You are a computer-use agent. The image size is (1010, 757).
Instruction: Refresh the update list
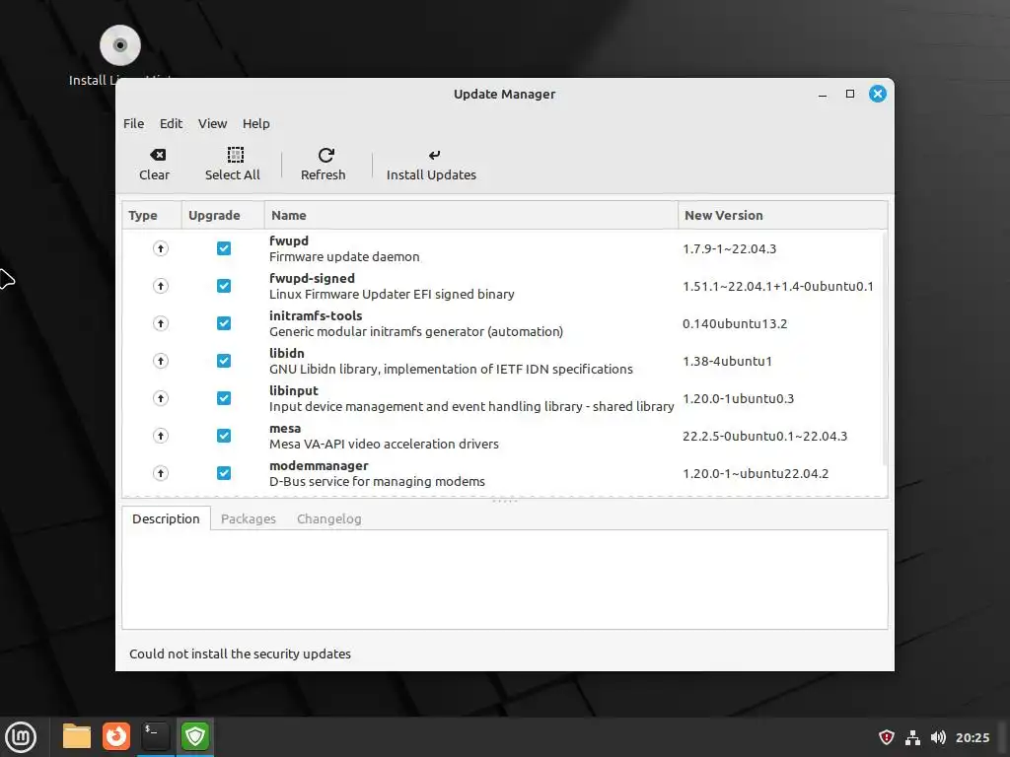(x=324, y=165)
